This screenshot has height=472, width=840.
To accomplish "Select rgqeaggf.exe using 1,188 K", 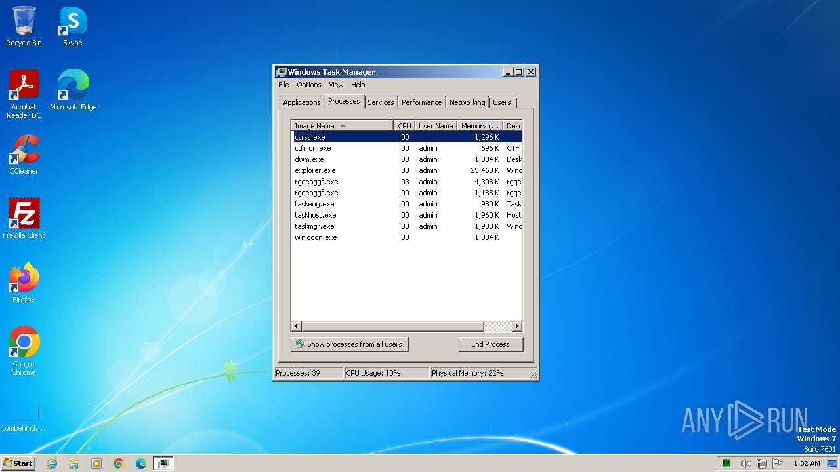I will (408, 193).
